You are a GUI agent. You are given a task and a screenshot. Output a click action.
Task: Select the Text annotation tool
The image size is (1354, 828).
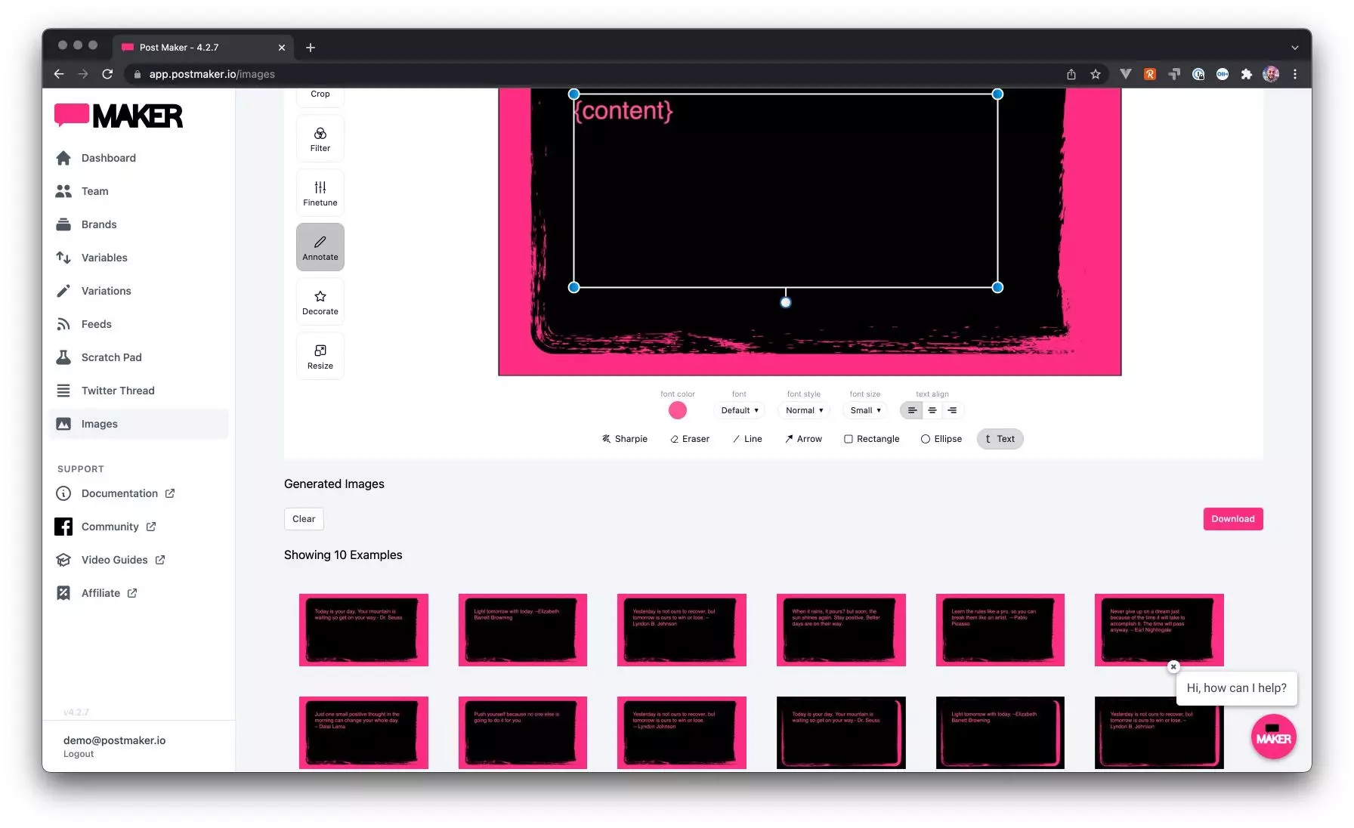1000,439
